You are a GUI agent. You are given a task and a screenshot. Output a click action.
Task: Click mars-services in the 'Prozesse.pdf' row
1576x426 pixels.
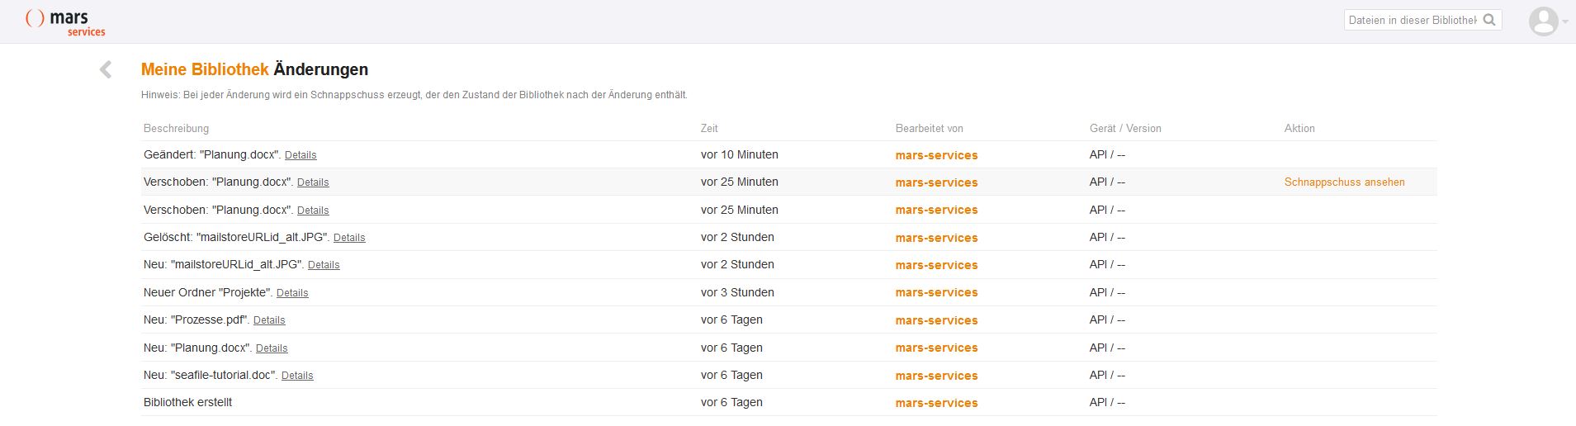point(936,320)
